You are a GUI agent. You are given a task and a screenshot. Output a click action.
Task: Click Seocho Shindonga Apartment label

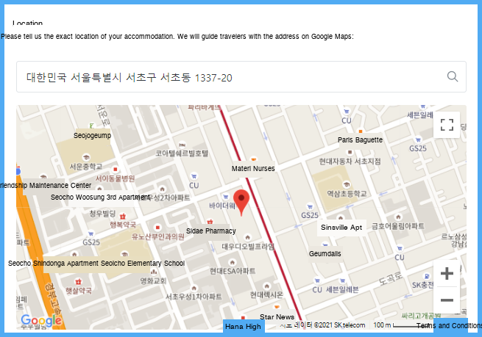tap(53, 263)
